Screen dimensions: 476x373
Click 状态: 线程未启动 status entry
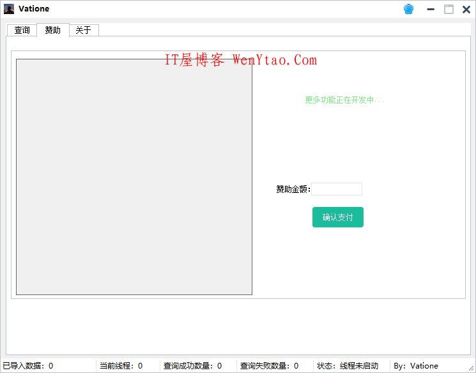pyautogui.click(x=348, y=366)
